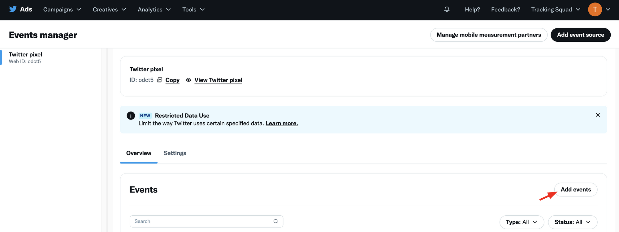Open the Analytics menu
619x232 pixels.
[x=154, y=10]
